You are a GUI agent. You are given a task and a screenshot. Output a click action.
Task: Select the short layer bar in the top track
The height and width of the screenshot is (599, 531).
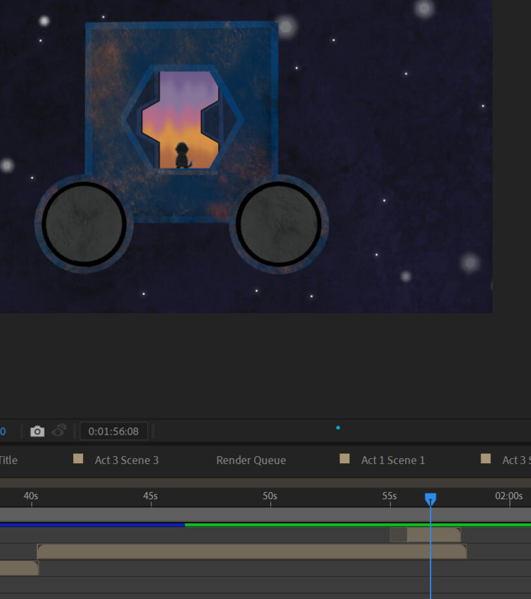(432, 535)
